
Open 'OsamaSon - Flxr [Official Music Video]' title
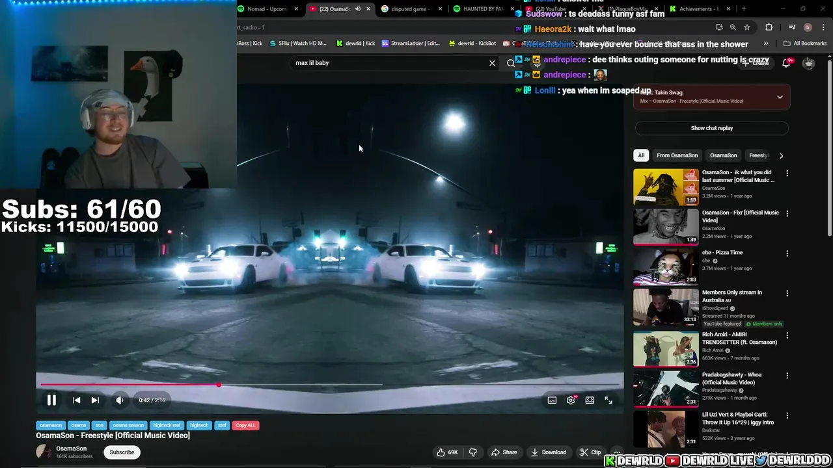[740, 216]
